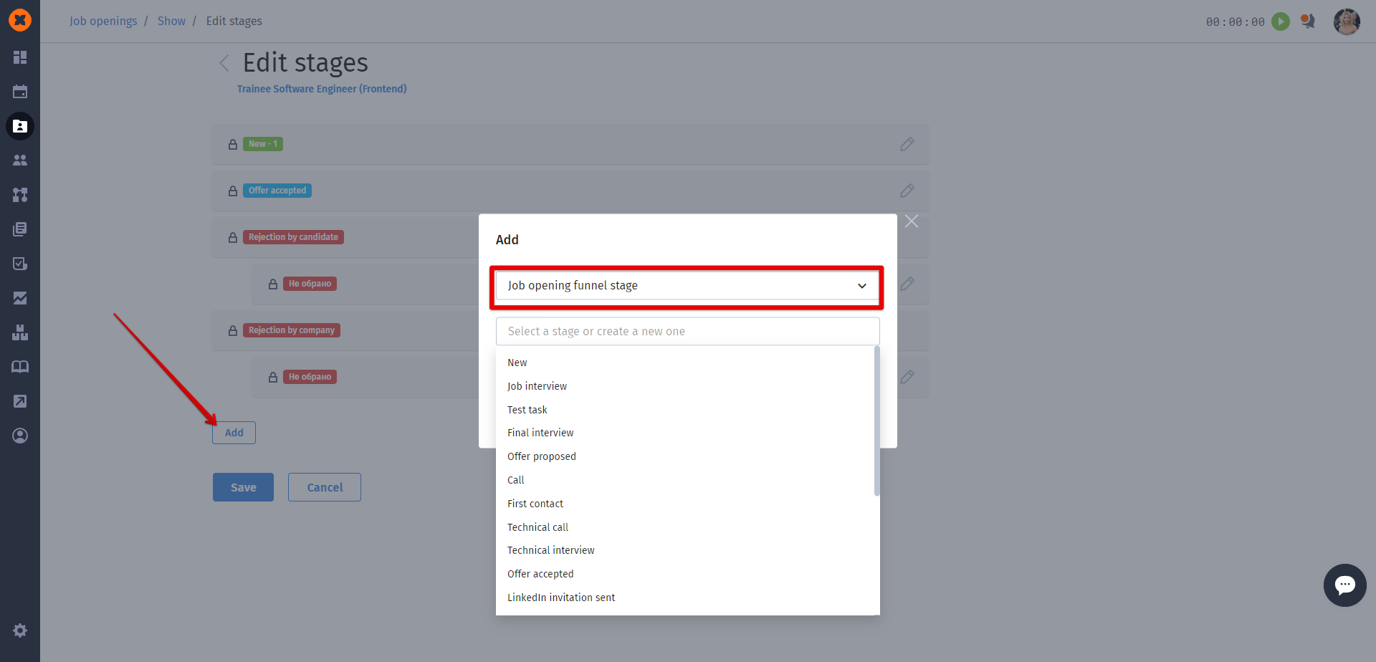Open the Trainee Software Engineer (Frontend) link
The width and height of the screenshot is (1376, 662).
(x=322, y=89)
